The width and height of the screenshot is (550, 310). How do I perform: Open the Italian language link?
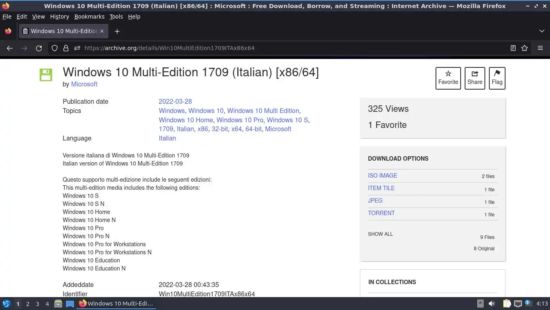pos(167,138)
